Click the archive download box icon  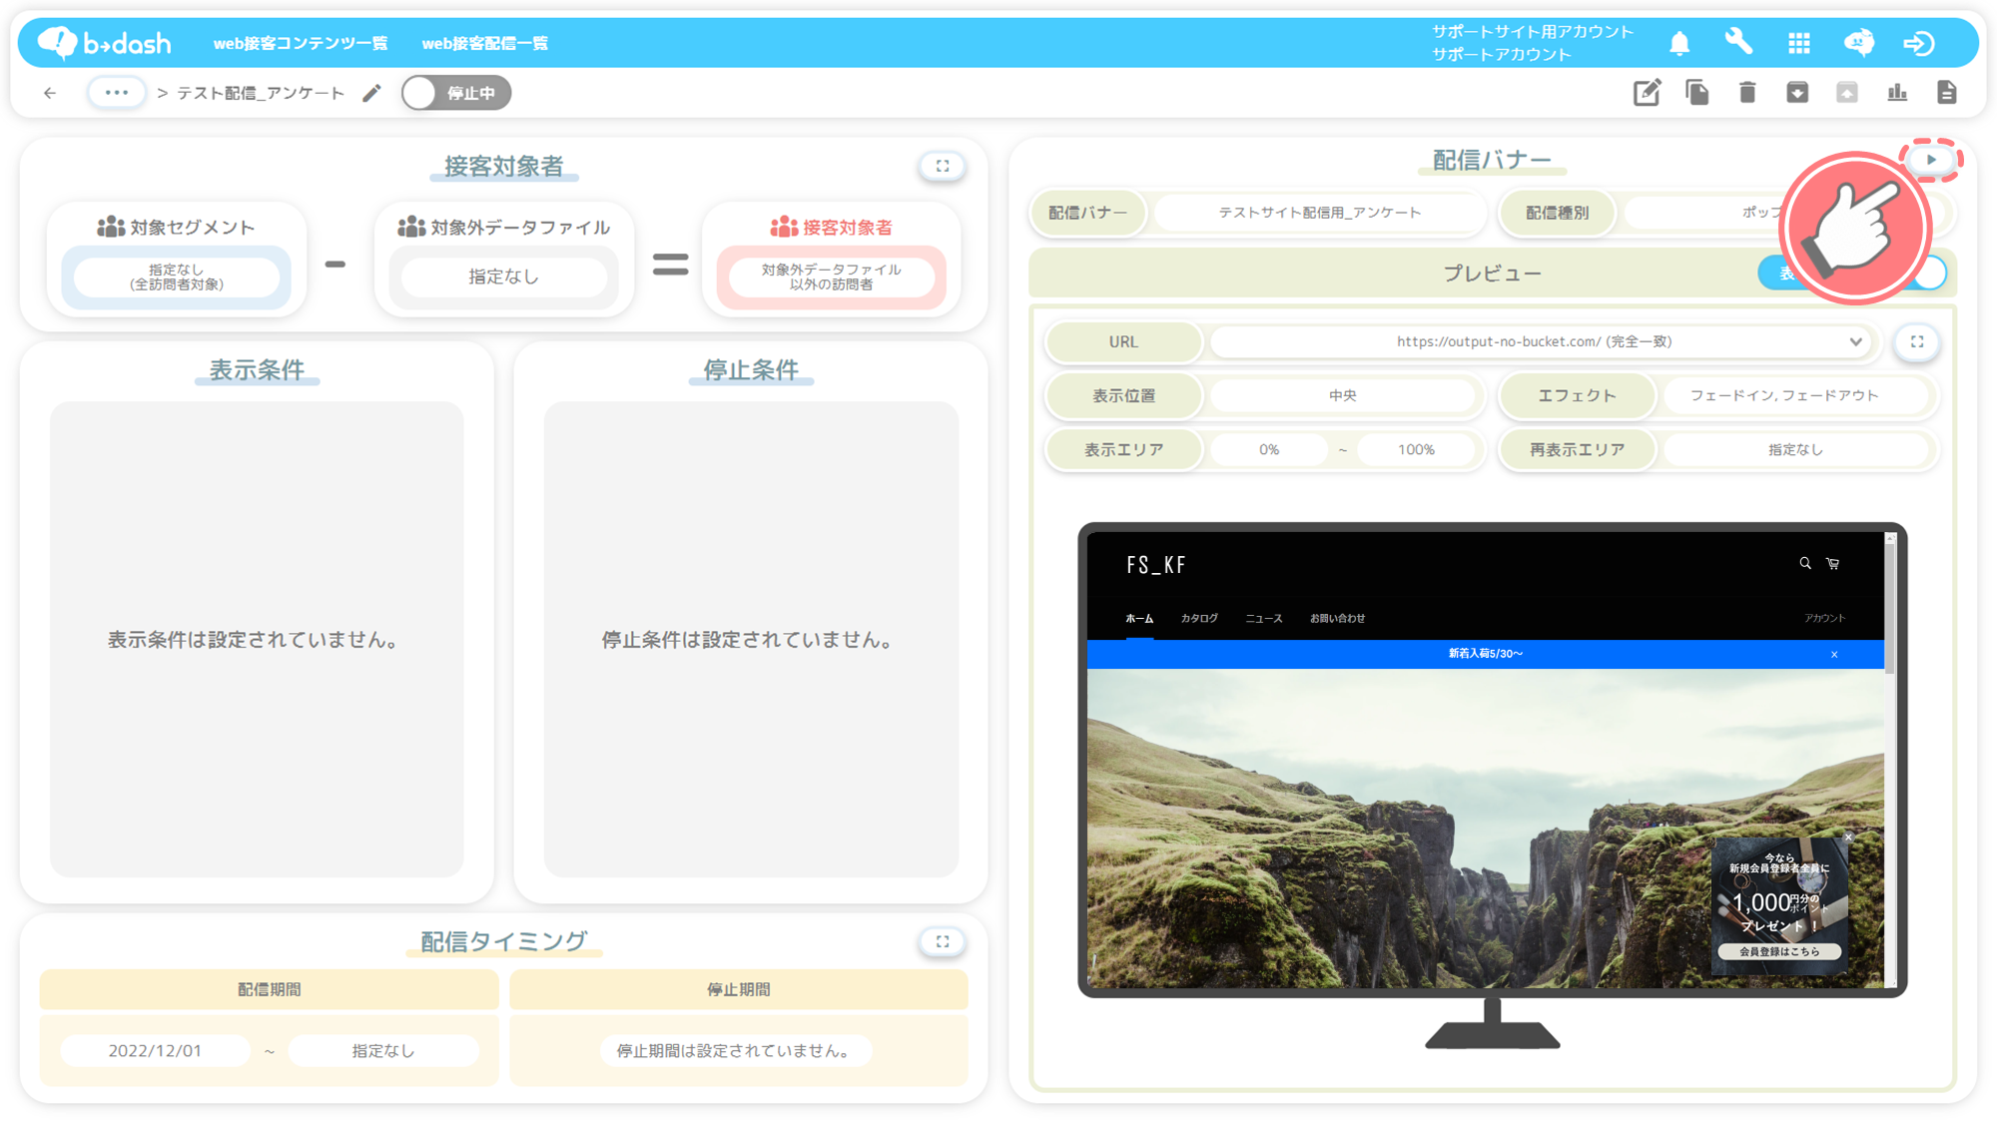click(x=1796, y=93)
